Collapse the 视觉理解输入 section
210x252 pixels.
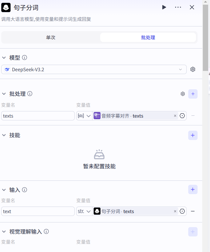(4, 231)
